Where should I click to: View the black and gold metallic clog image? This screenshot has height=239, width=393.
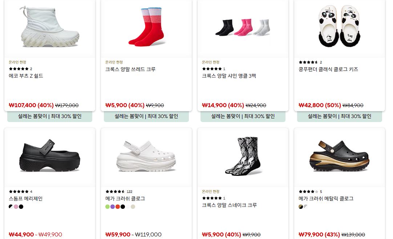coord(339,156)
